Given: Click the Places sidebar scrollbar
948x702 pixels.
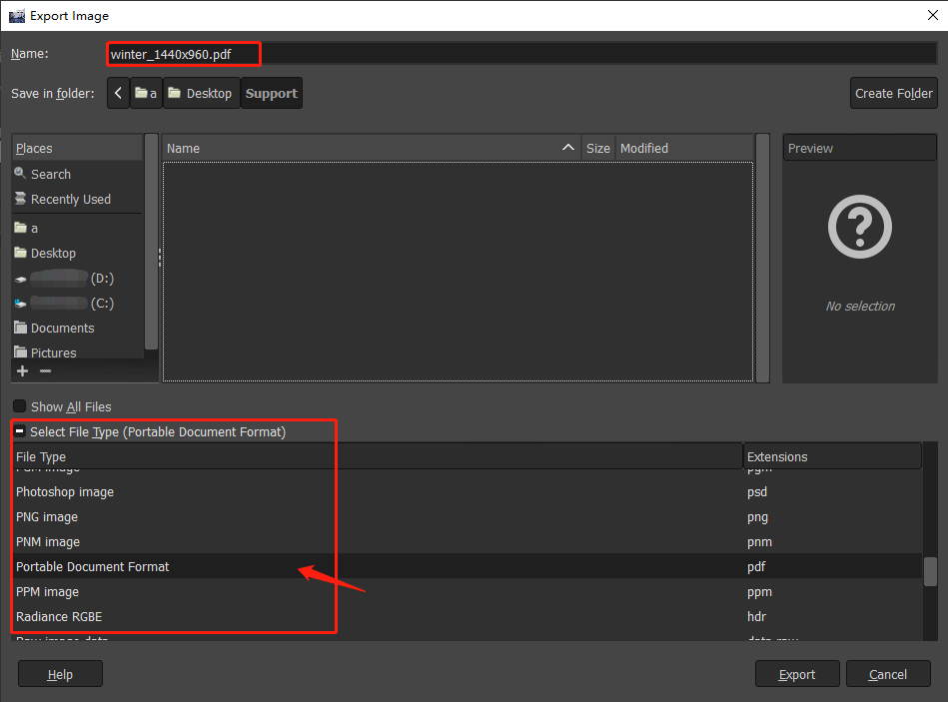Looking at the screenshot, I should pyautogui.click(x=151, y=242).
